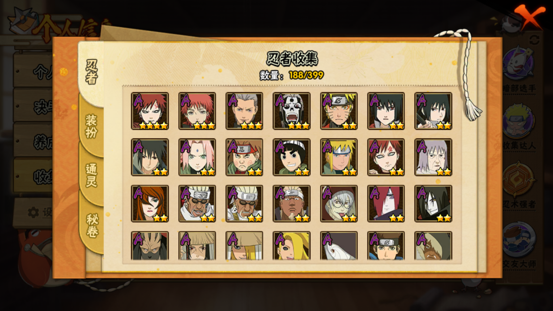
Task: Tap the 交友大师 badge icon
Action: 519,240
